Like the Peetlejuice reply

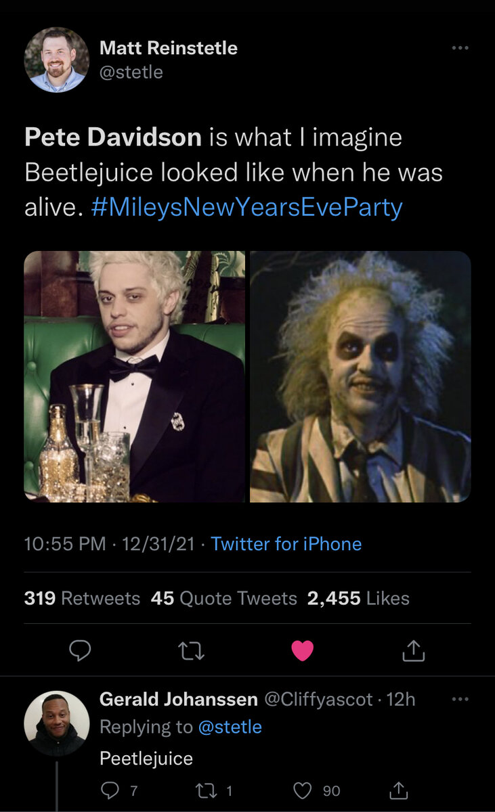point(304,790)
